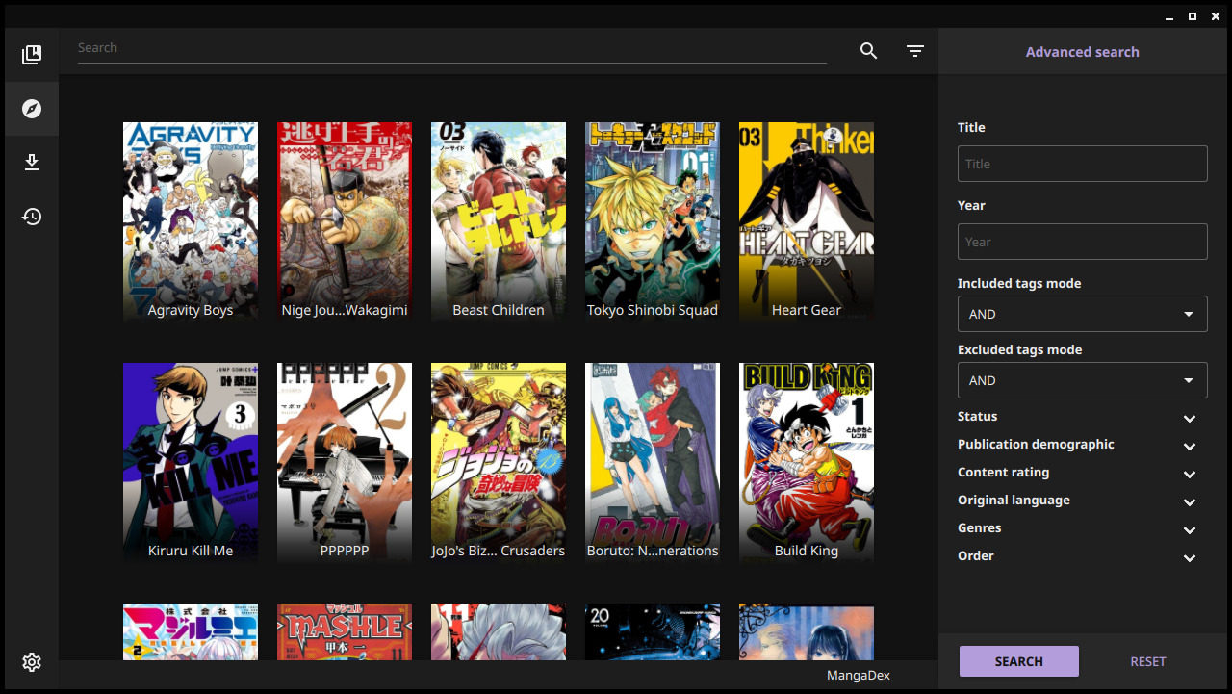This screenshot has height=694, width=1232.
Task: Click the SEARCH button
Action: [1019, 661]
